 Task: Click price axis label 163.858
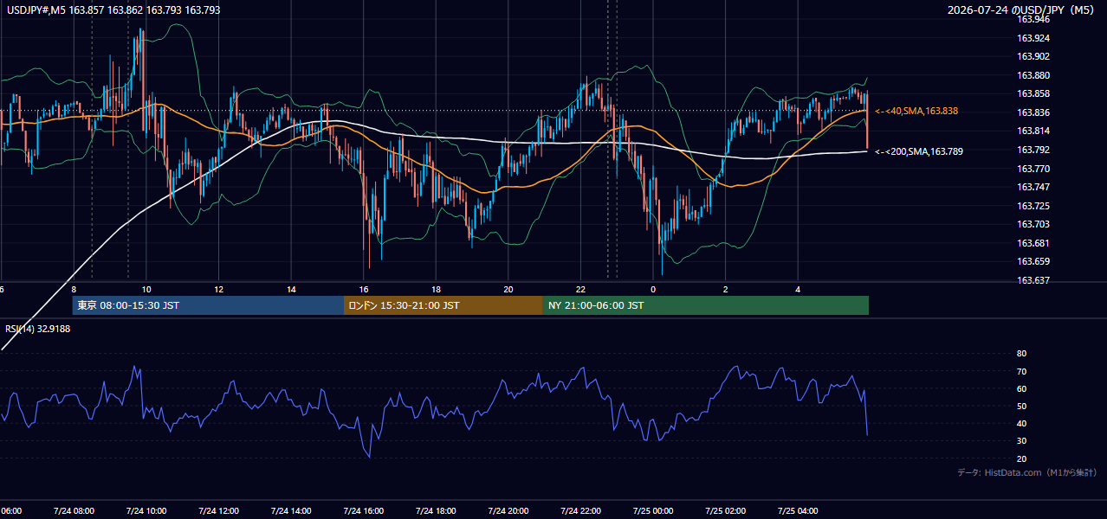[x=1034, y=93]
